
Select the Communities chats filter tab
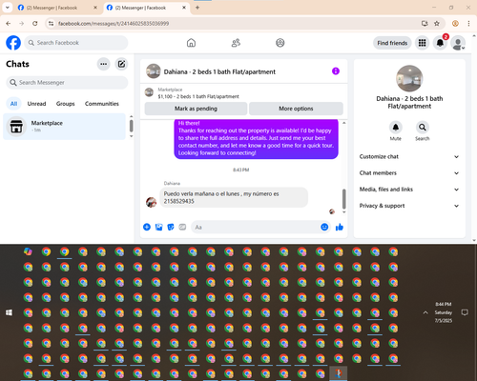click(x=102, y=104)
